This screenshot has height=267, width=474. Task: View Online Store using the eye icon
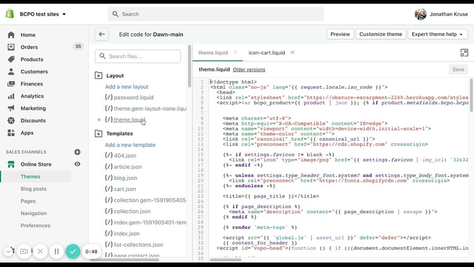[x=77, y=165]
